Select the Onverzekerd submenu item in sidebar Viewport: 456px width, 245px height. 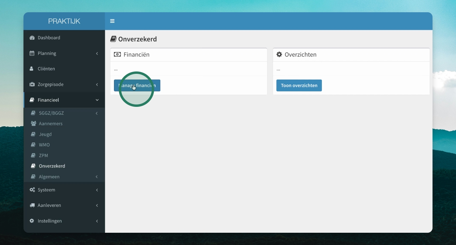pos(64,166)
